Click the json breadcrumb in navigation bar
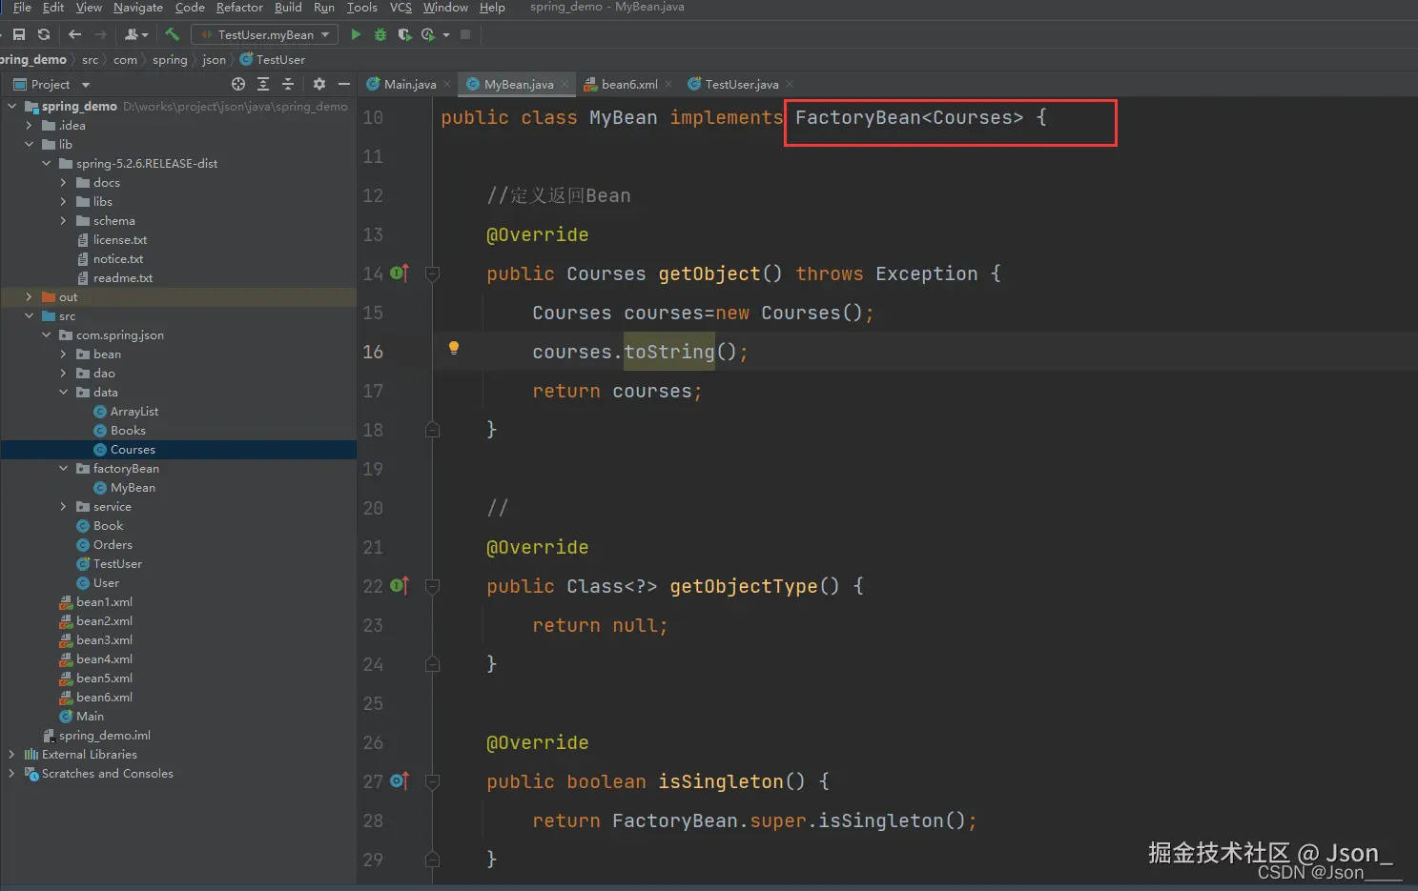 tap(214, 59)
